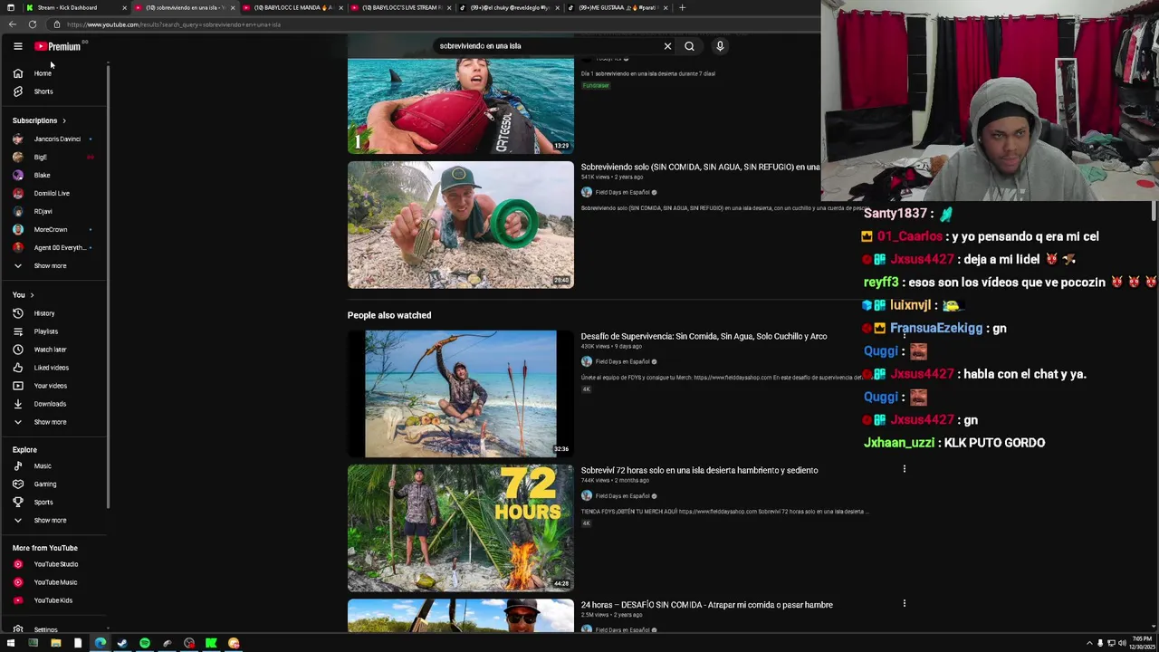Screen dimensions: 1159x652
Task: Open the new tab plus button
Action: 682,7
